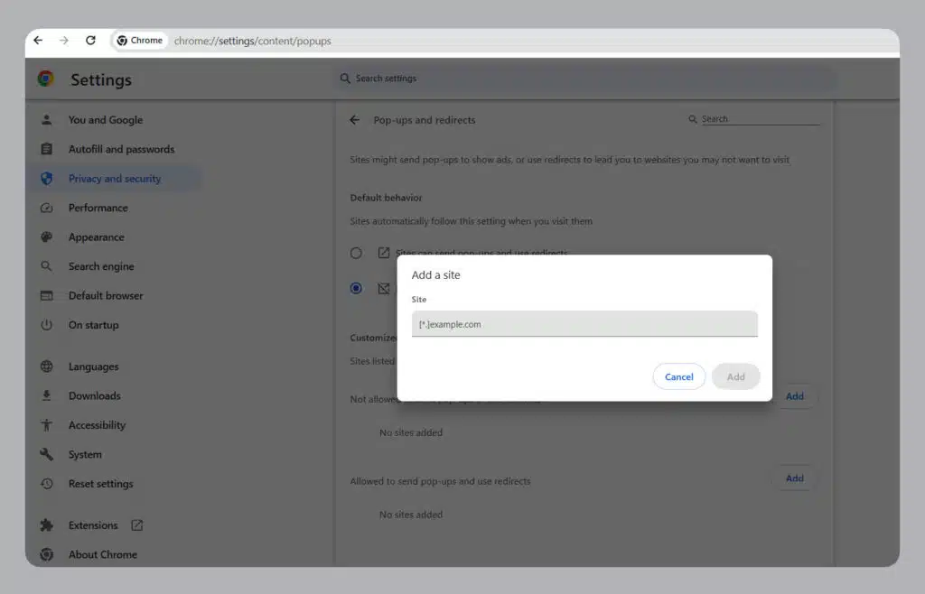Open System section
Viewport: 925px width, 594px height.
coord(85,454)
